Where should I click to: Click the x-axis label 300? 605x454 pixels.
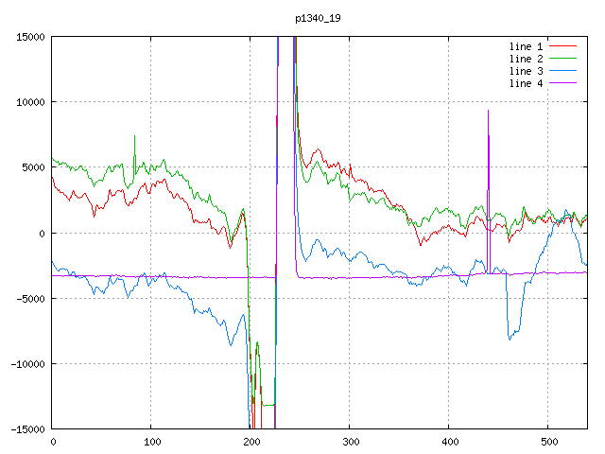(351, 442)
